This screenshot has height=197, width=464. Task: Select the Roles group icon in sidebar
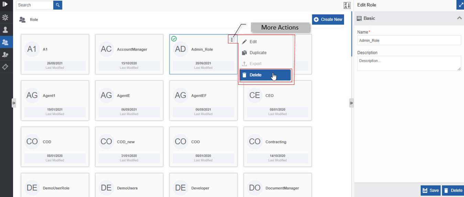point(5,42)
